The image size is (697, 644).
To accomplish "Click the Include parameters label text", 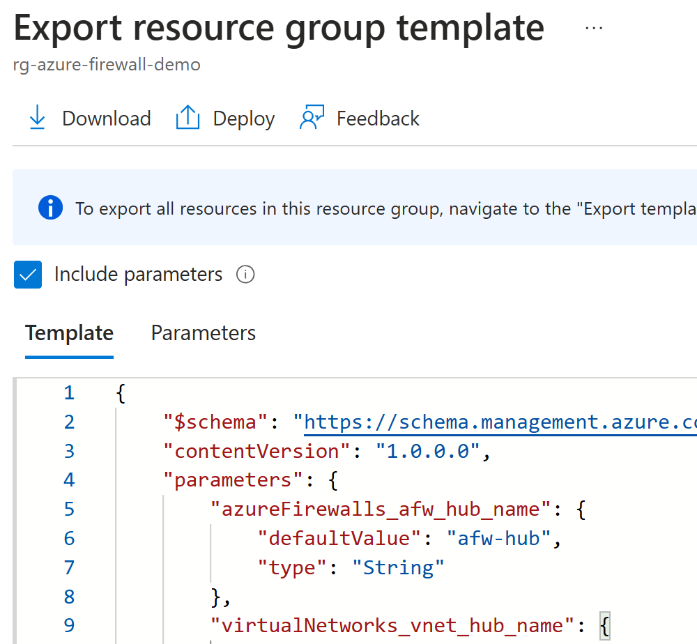I will coord(138,275).
